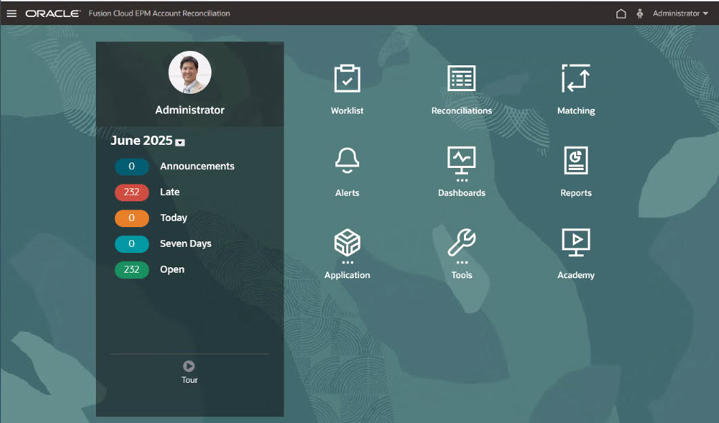Click the green Open 232 badge
Viewport: 719px width, 423px height.
pos(131,269)
